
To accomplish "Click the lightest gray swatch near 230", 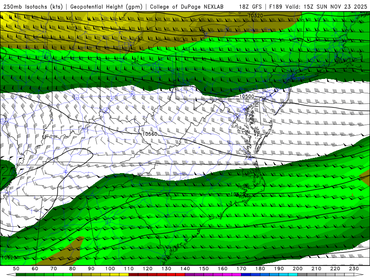I will click(x=349, y=275).
